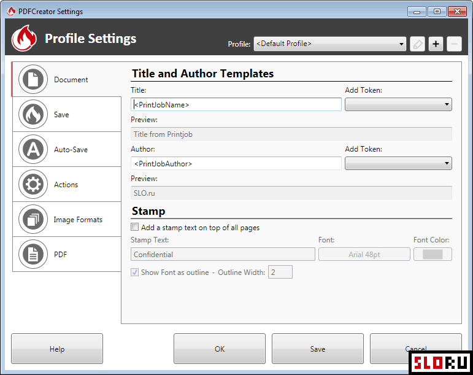Open the Author Add Token dropdown
Screen dimensions: 473x375
tap(398, 163)
